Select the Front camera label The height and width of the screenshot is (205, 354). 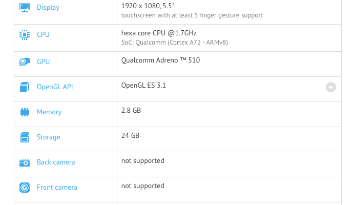point(57,188)
